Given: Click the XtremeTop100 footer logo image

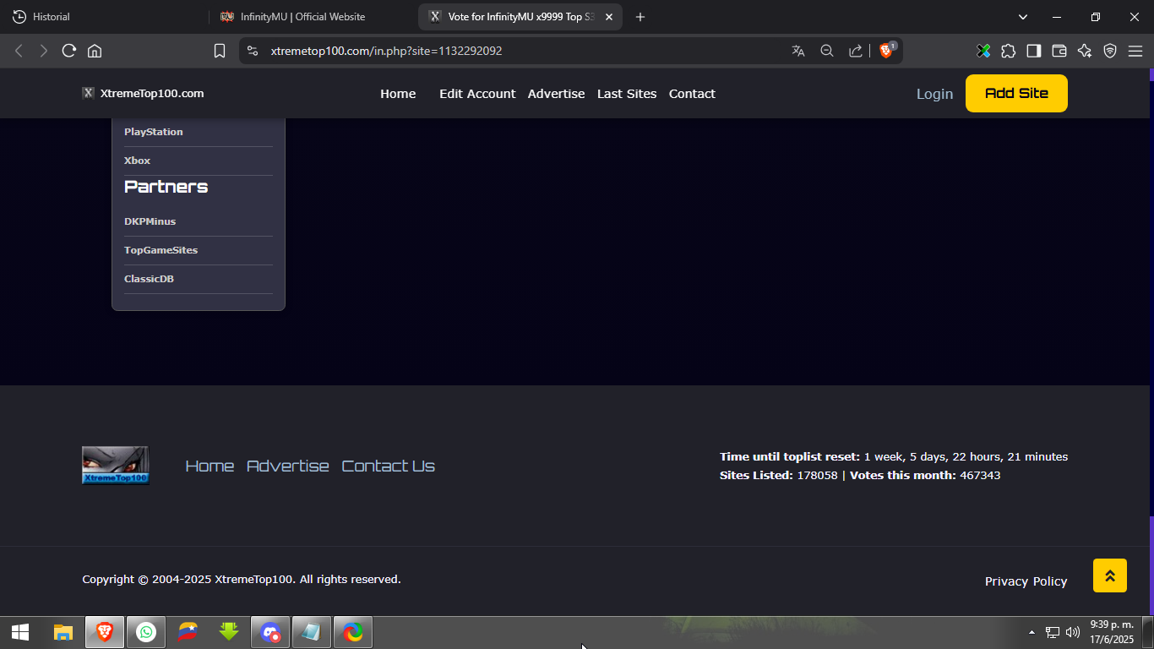Looking at the screenshot, I should click(x=115, y=466).
